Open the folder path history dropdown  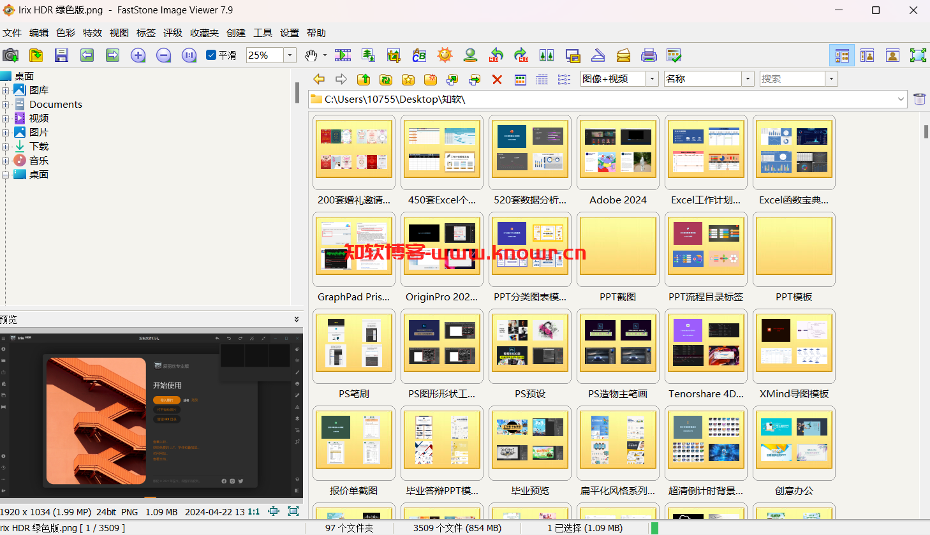pyautogui.click(x=901, y=99)
